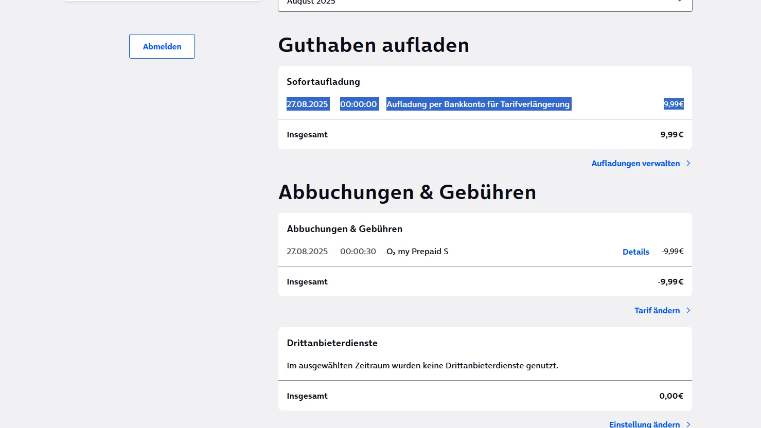Click the Insgesamt label in Sofortaufladung card

307,135
